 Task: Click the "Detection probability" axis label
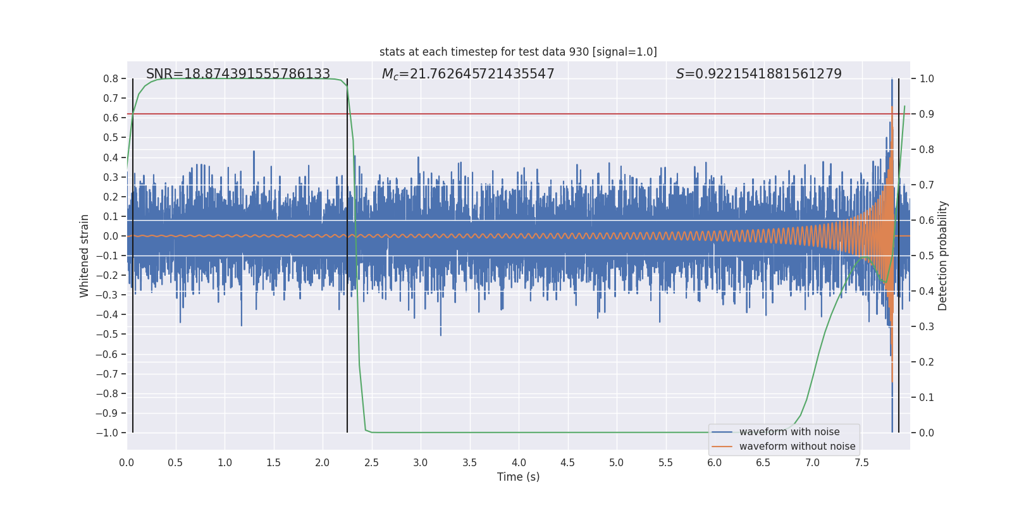pos(943,256)
